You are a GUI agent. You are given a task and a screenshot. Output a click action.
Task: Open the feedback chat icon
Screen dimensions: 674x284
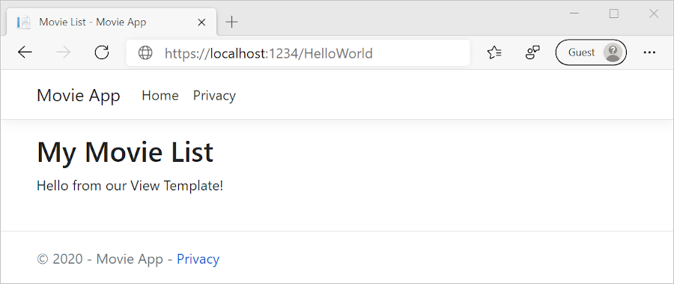pos(533,53)
